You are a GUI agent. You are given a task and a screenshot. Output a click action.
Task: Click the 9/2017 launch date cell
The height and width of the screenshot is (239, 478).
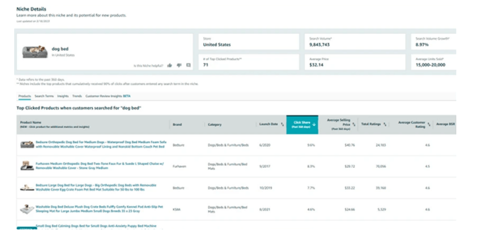(265, 167)
